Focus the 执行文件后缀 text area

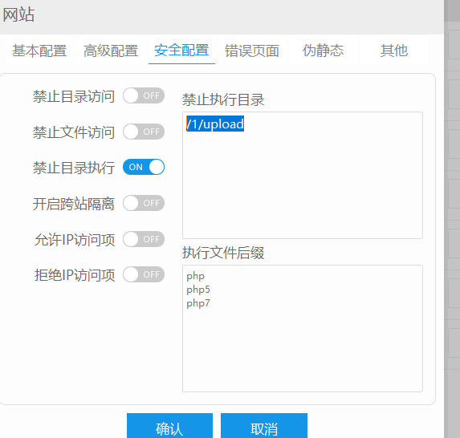pos(303,329)
